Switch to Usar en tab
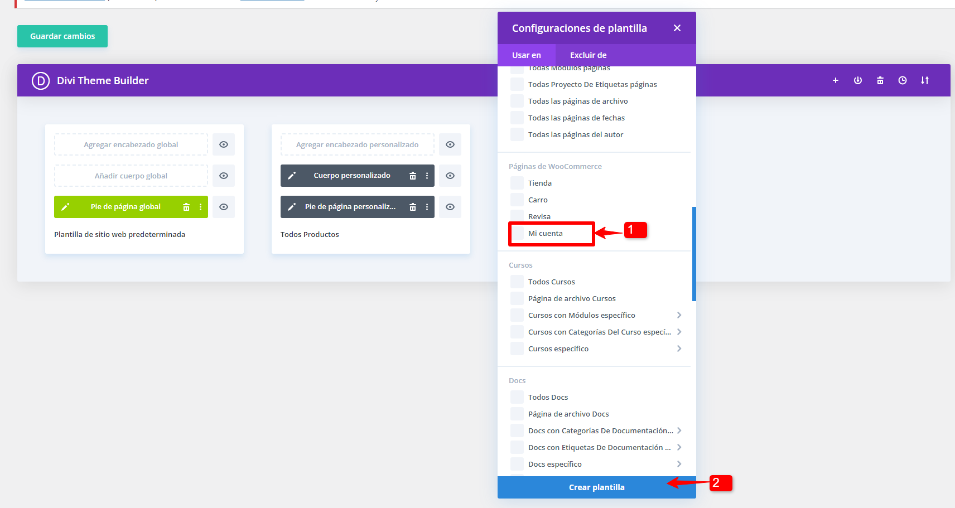Viewport: 955px width, 508px height. pos(527,55)
